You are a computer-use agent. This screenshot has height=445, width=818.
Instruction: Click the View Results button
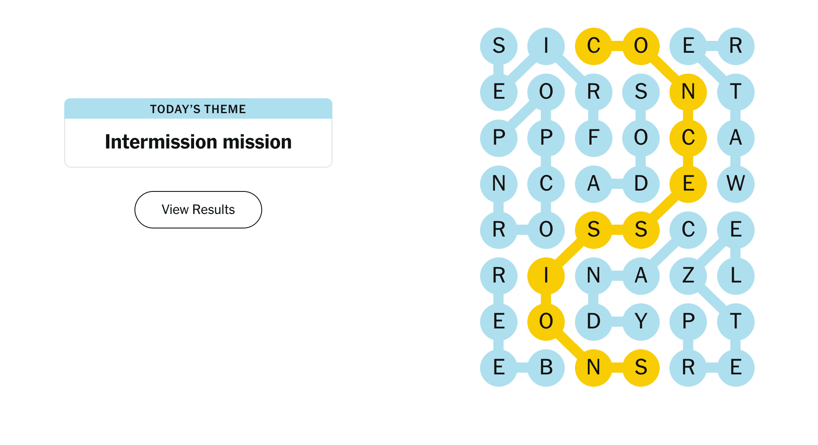(198, 210)
